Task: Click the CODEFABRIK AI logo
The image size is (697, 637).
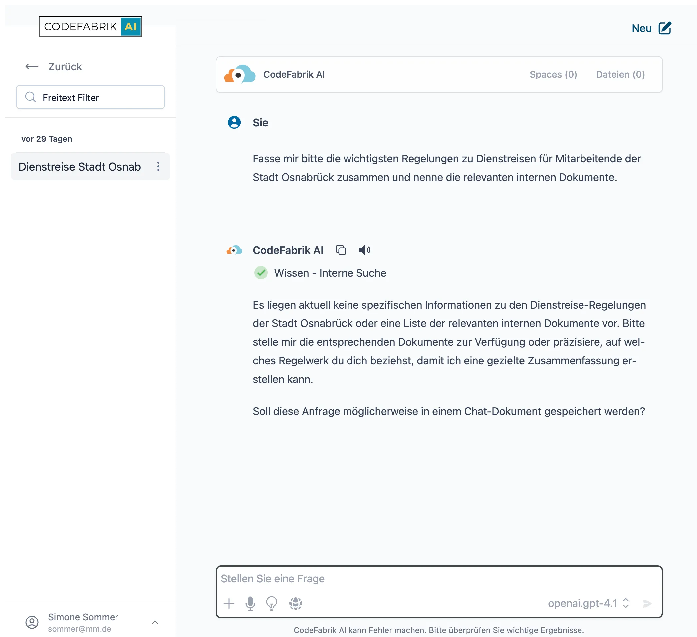Action: (90, 27)
